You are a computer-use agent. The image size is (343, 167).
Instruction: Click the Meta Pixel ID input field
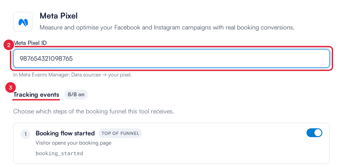(x=171, y=58)
